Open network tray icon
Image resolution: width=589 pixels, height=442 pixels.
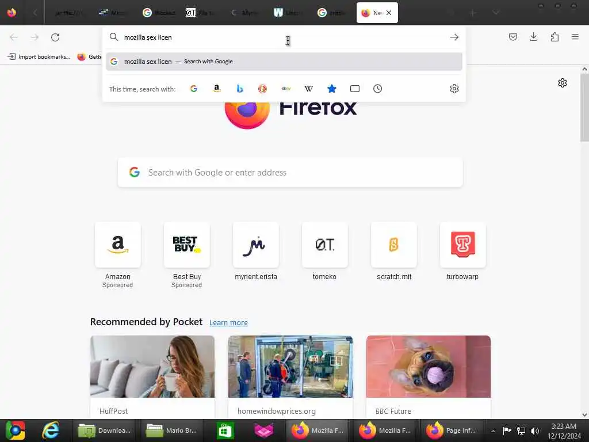tap(521, 430)
